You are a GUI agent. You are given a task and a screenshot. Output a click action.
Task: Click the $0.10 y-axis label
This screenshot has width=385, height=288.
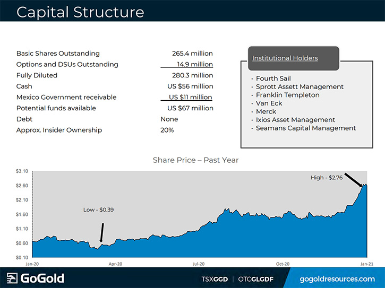pos(22,258)
